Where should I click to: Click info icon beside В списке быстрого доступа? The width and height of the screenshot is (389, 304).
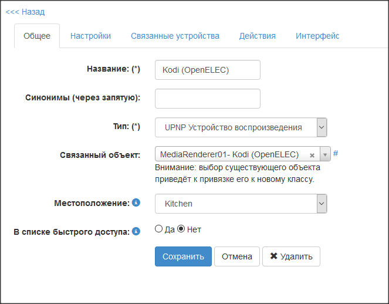136,231
